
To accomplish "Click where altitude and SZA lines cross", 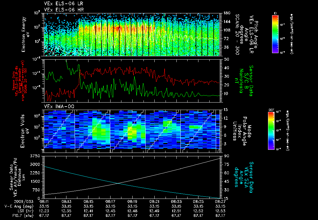I will coord(118,183).
